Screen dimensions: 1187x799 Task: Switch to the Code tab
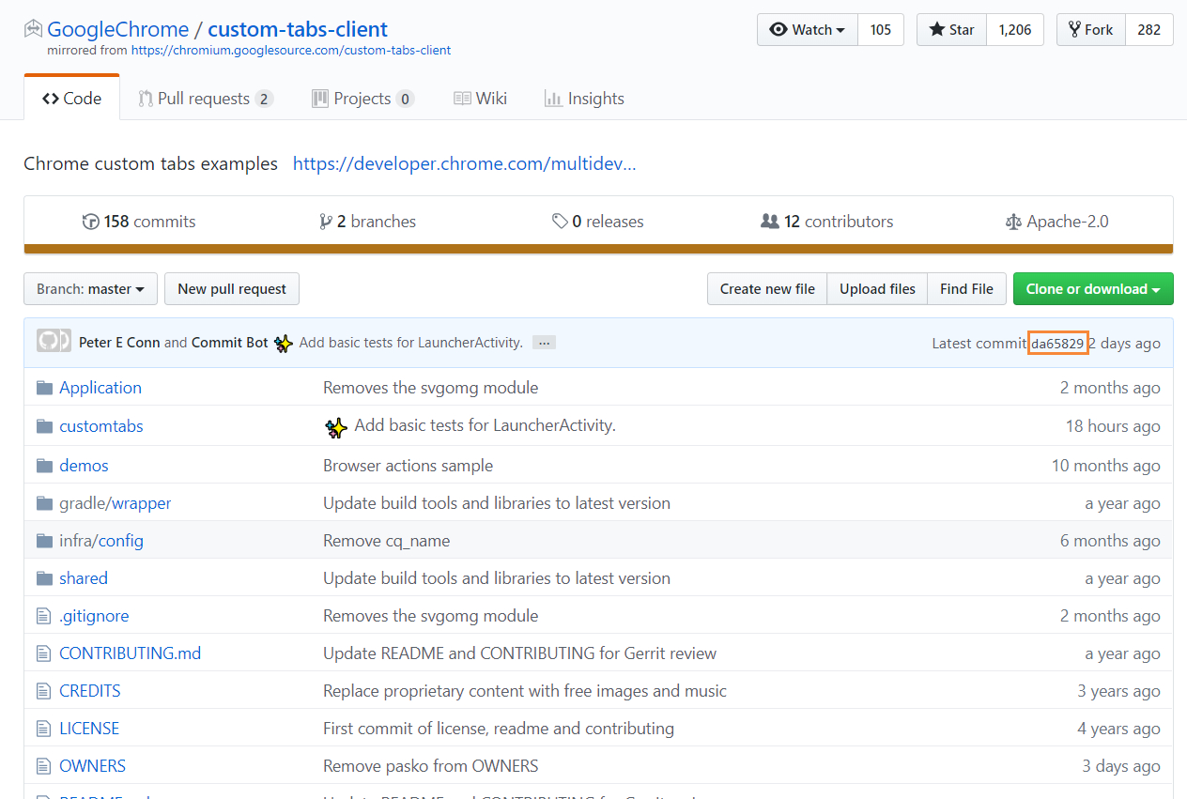[72, 99]
